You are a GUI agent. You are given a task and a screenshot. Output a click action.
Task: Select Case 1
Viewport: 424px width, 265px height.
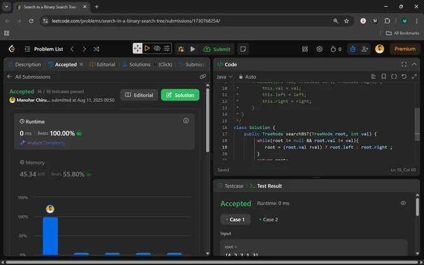(x=235, y=219)
